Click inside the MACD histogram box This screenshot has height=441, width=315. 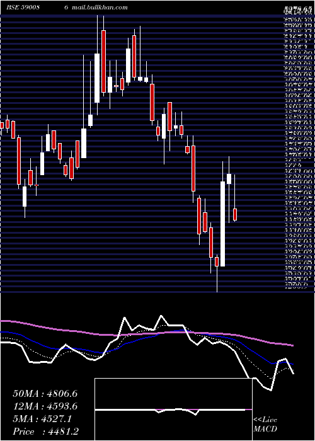coord(173,409)
